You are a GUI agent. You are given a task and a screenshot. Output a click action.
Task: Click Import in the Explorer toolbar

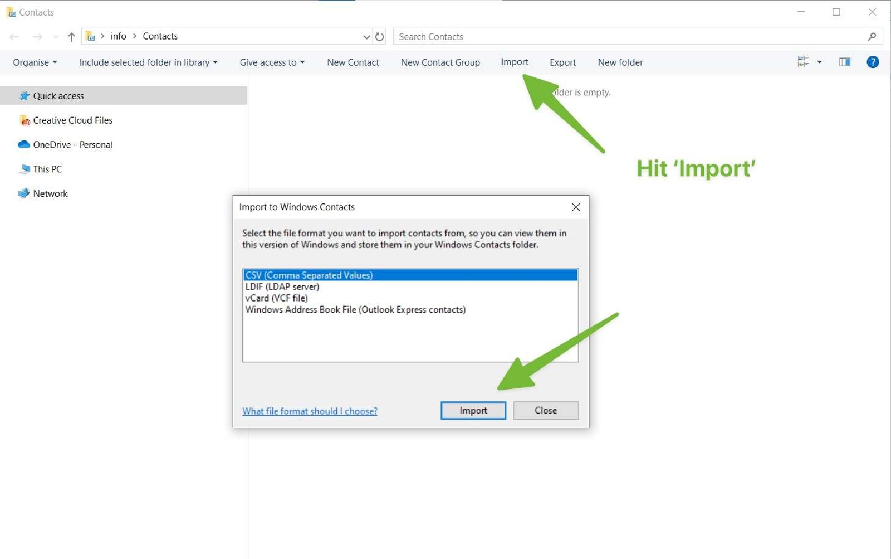pos(515,62)
